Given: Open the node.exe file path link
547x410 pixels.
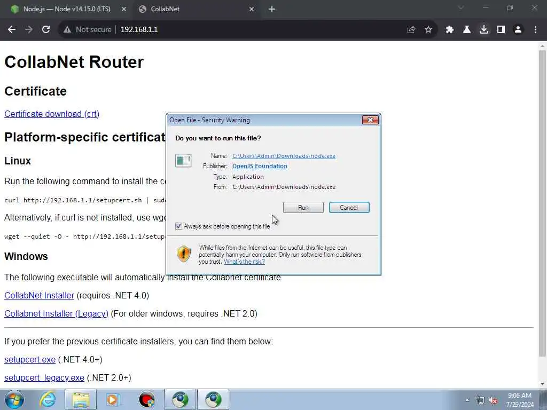Looking at the screenshot, I should (x=284, y=156).
